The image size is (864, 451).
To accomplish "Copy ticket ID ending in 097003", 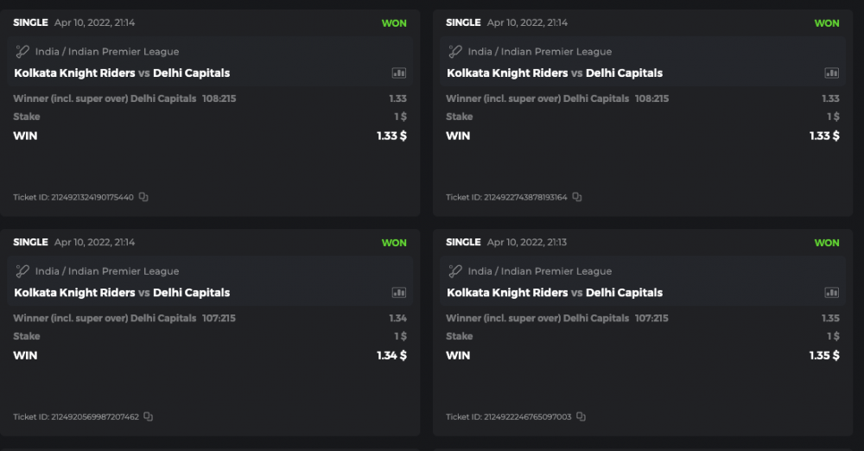I will [x=581, y=416].
